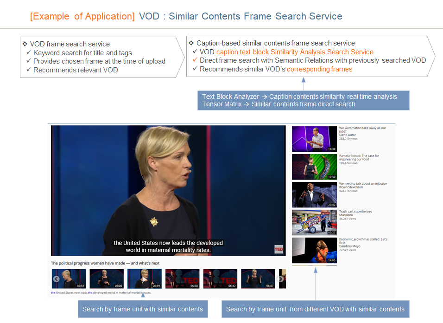Click the partially visible frame thumbnail after 06:57
Image resolution: width=443 pixels, height=323 pixels.
[282, 278]
